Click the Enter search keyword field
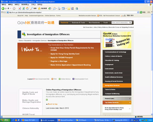Screen dimensions: 153x122 point(120,23)
